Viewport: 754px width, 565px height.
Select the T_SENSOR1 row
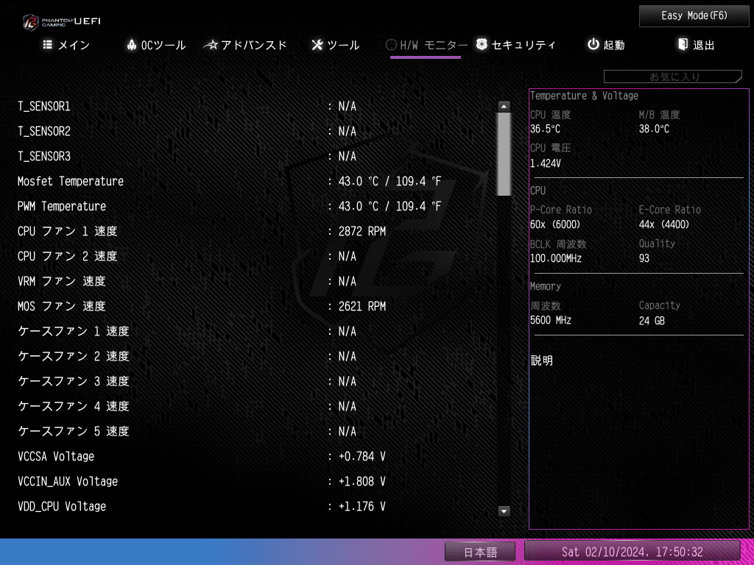[255, 106]
